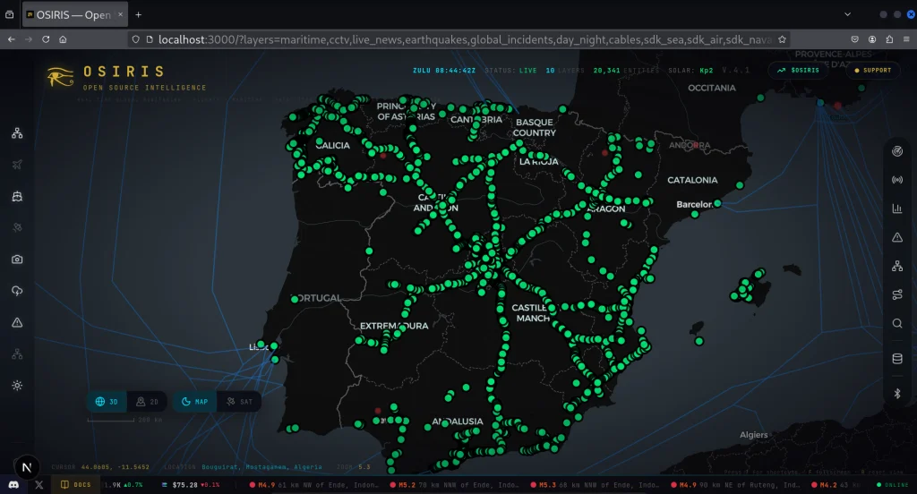The image size is (917, 494).
Task: Click the STATUS: LIVE indicator
Action: 510,70
